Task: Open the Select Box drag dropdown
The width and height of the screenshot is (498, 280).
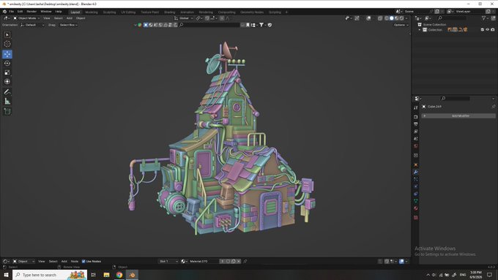Action: 68,25
